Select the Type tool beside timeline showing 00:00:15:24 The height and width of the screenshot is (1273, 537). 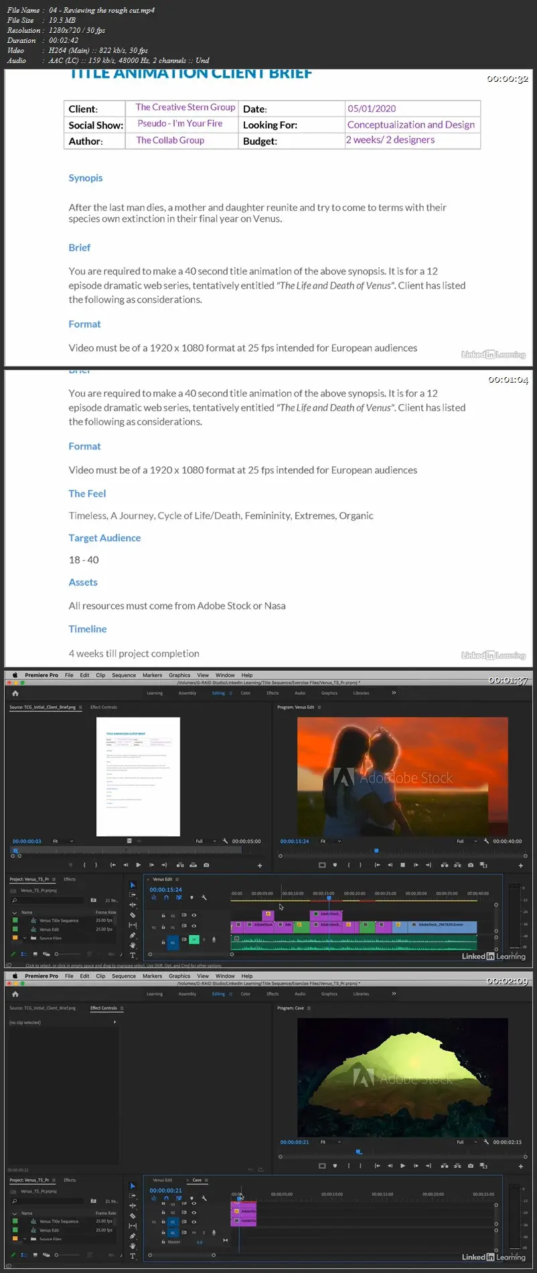coord(133,955)
